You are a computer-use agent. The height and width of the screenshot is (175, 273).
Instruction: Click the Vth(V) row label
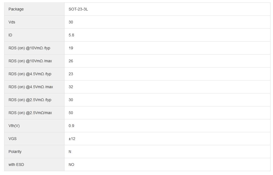[x=14, y=126]
